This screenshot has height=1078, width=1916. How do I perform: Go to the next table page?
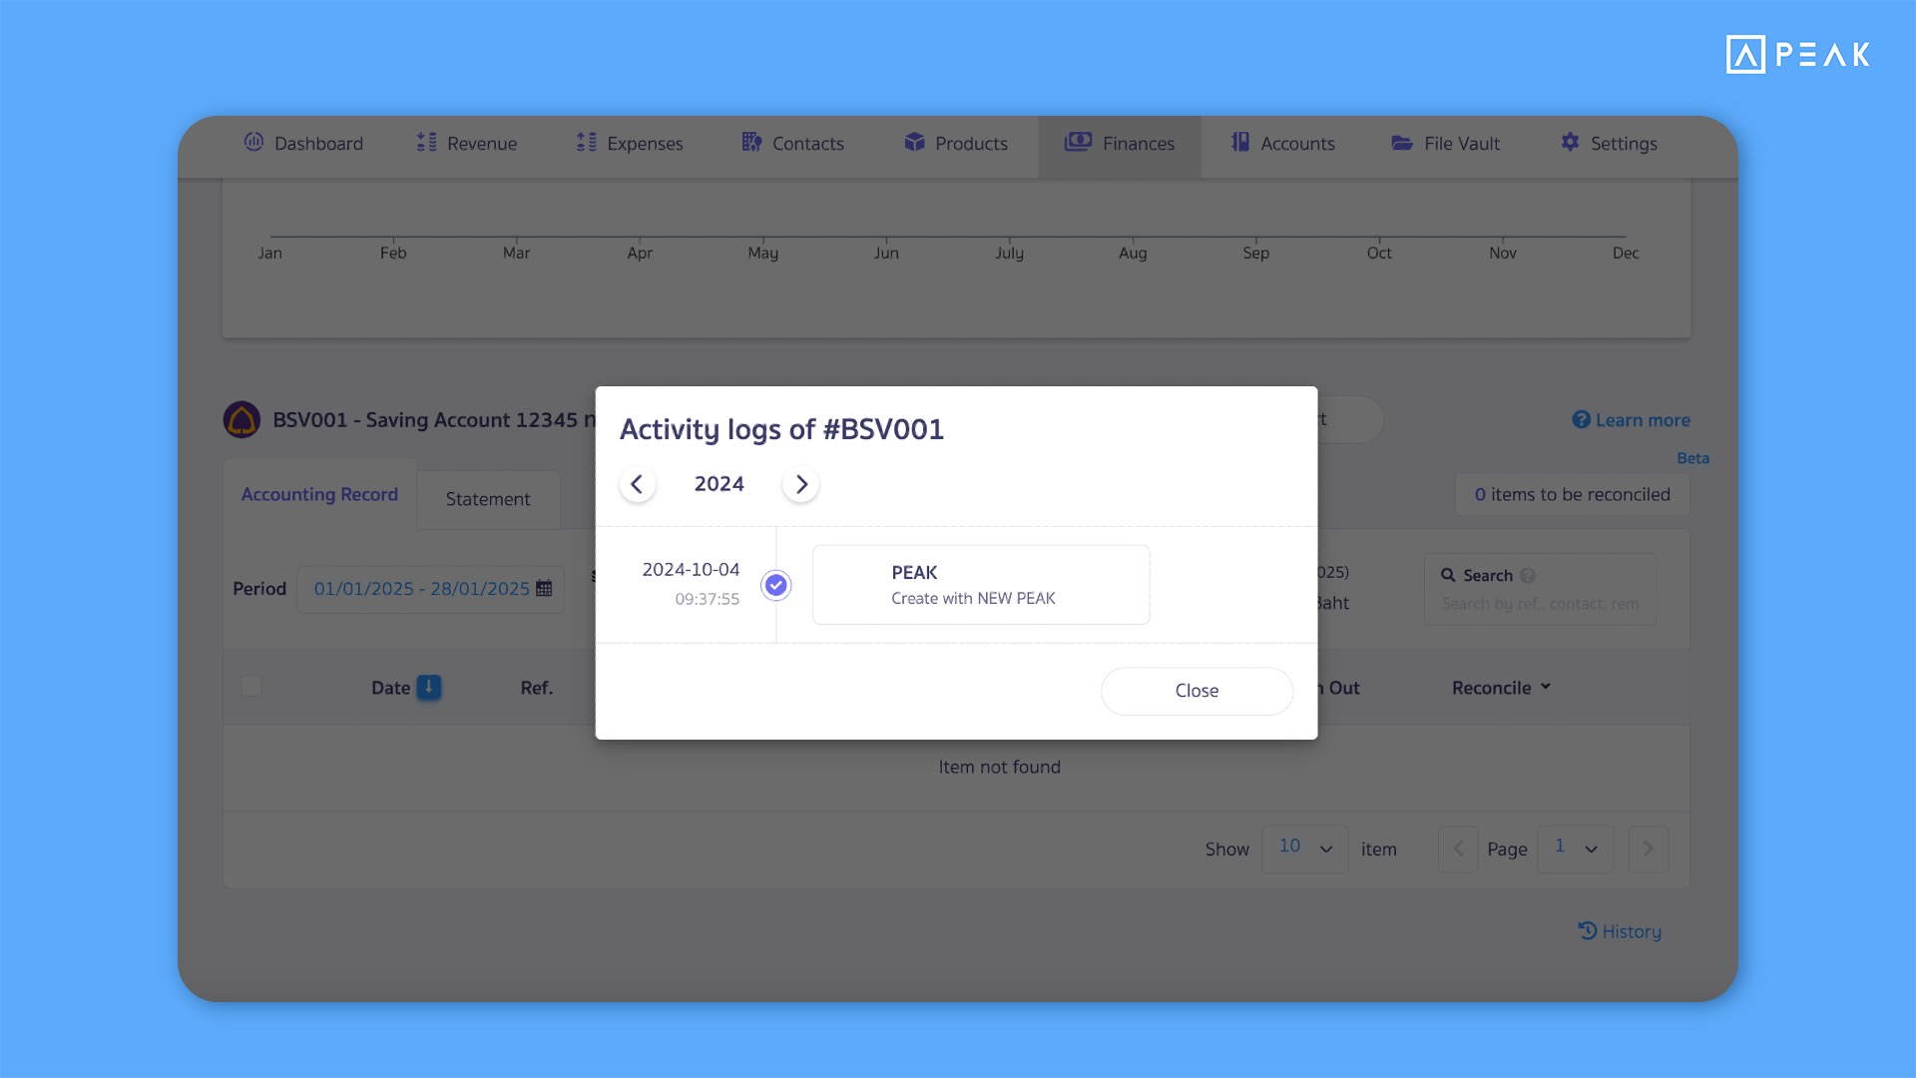pyautogui.click(x=1649, y=849)
